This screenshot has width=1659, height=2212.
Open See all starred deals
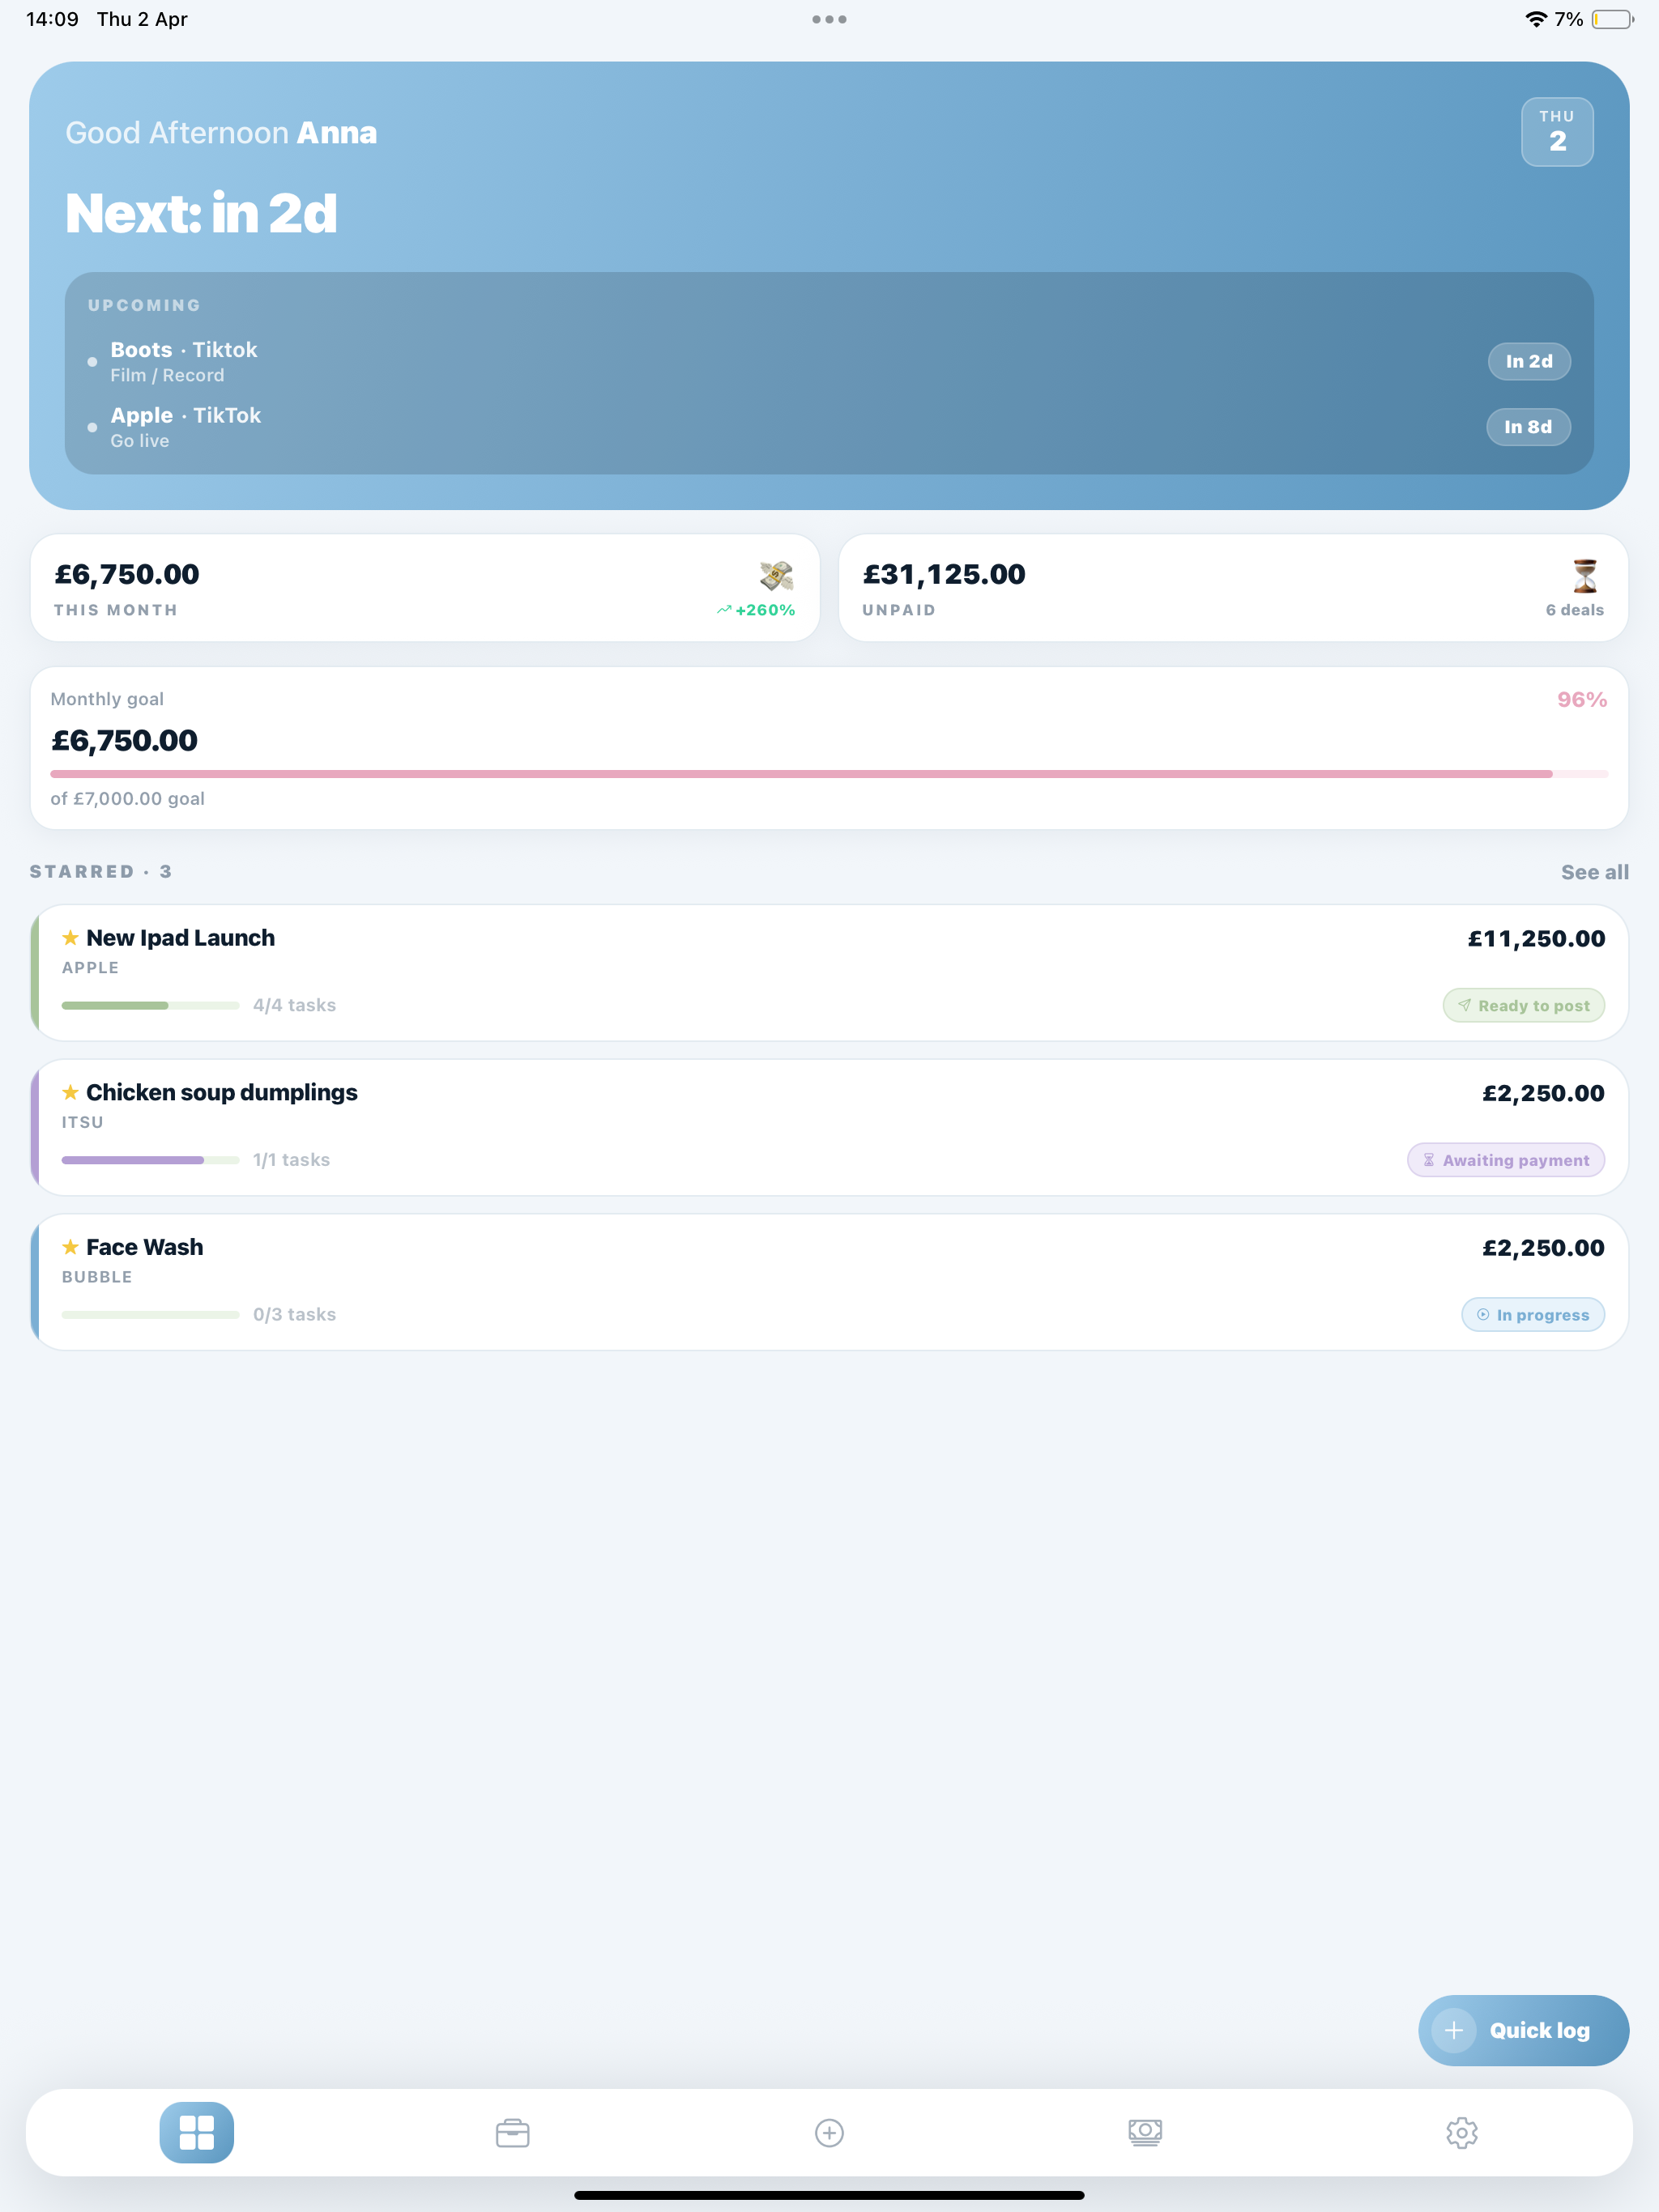(x=1594, y=872)
